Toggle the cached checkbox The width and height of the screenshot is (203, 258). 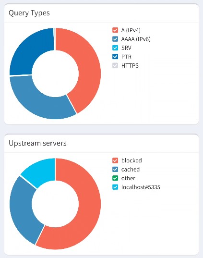115,169
